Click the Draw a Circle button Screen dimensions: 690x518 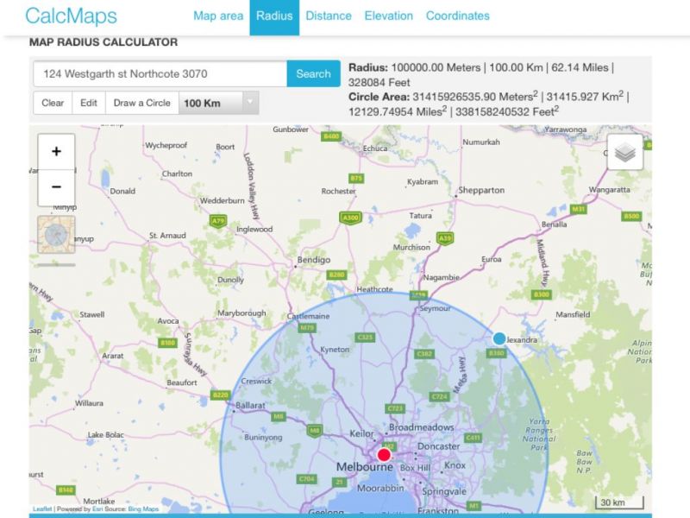(x=142, y=103)
